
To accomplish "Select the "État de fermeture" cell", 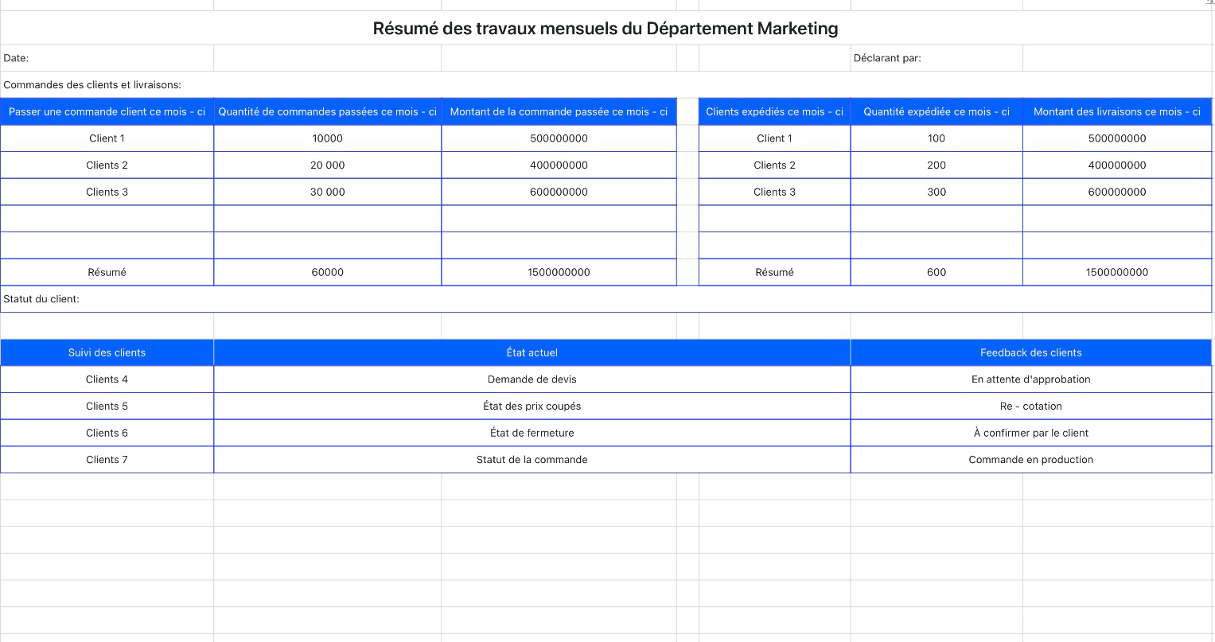I will pos(532,434).
